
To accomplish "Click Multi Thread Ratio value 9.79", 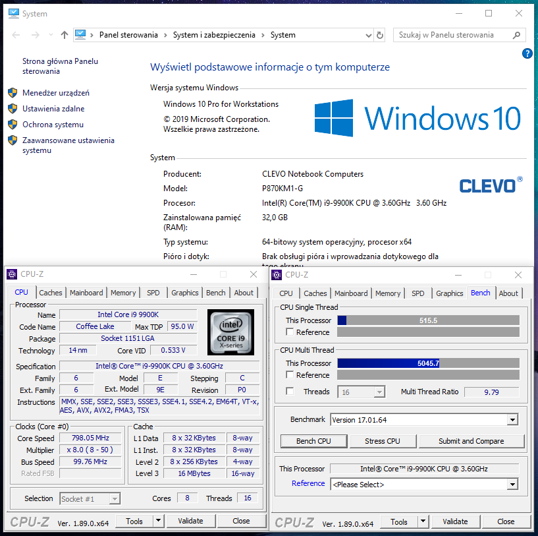I will point(491,392).
